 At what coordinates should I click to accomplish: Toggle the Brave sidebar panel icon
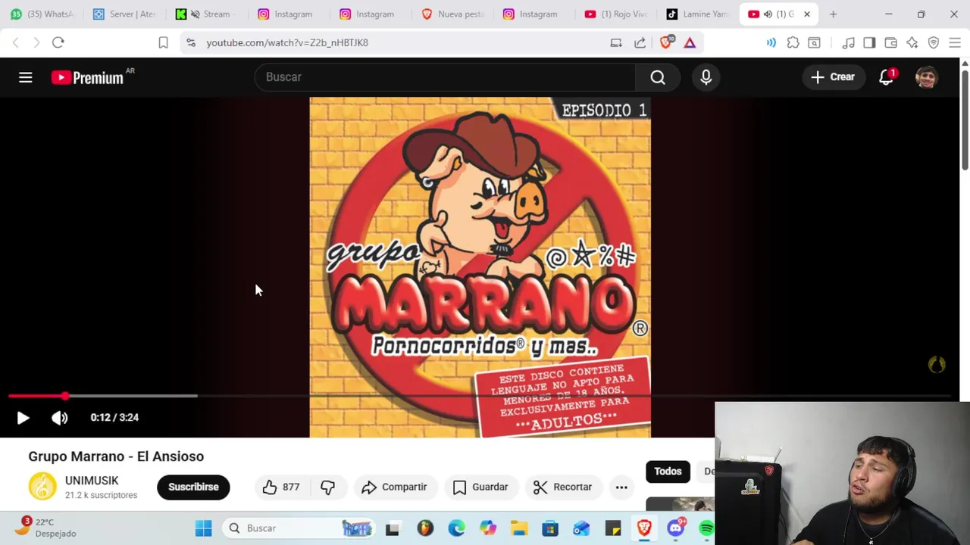869,42
